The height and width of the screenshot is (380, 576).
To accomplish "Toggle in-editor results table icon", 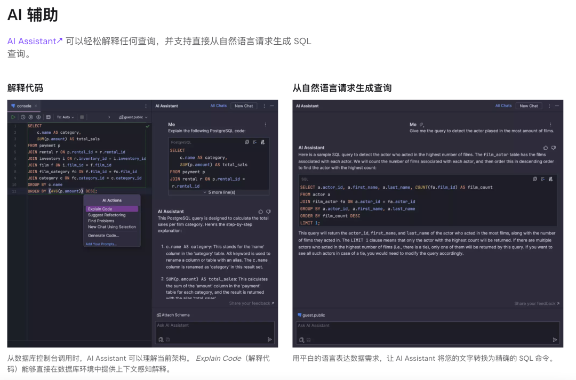I will [48, 117].
